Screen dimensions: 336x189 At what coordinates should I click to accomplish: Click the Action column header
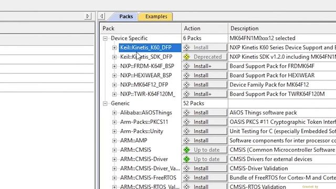pyautogui.click(x=205, y=28)
